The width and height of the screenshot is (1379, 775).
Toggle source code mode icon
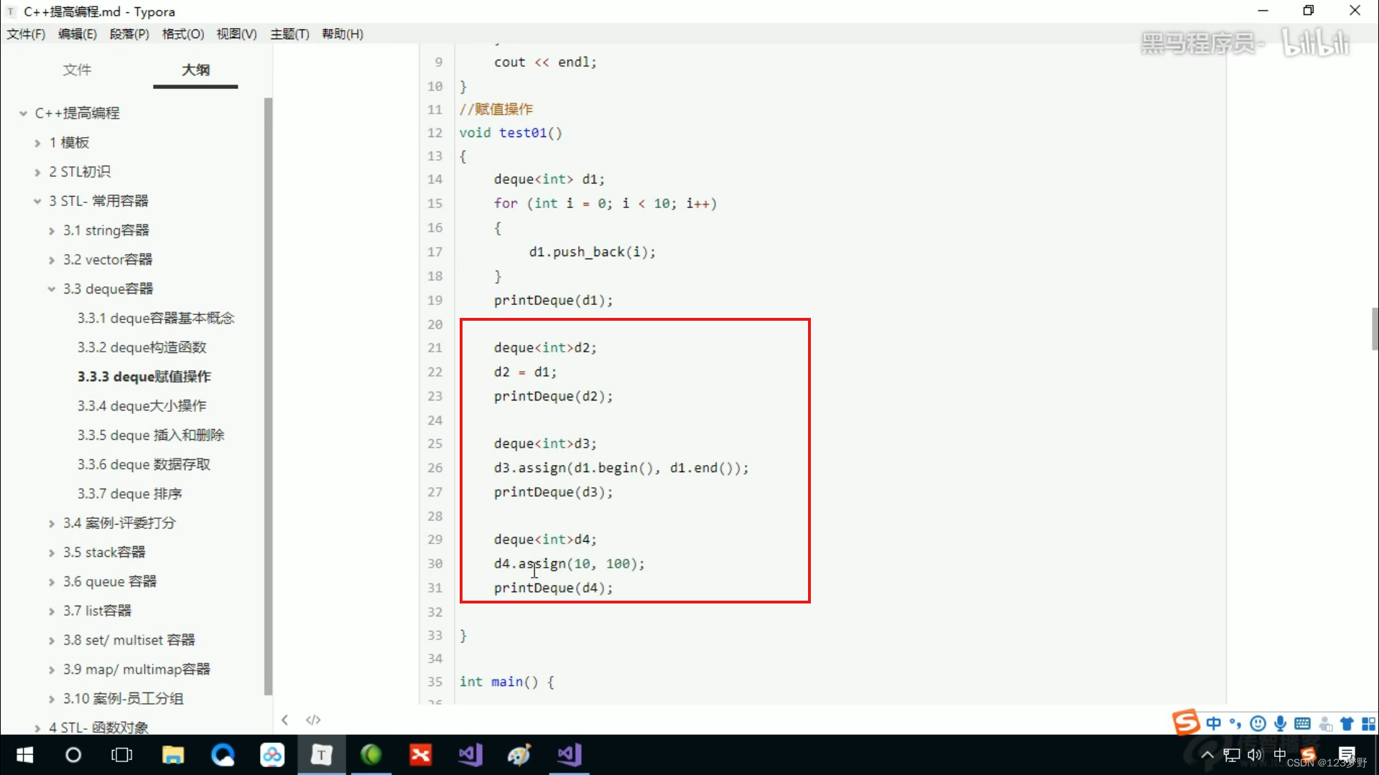point(313,720)
